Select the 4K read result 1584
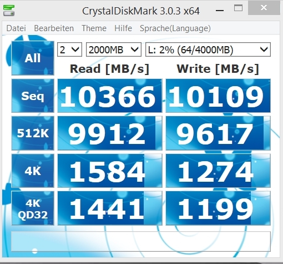 pyautogui.click(x=110, y=171)
